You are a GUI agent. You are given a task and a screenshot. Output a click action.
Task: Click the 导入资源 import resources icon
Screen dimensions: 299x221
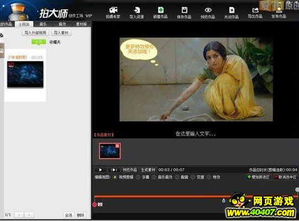click(137, 10)
